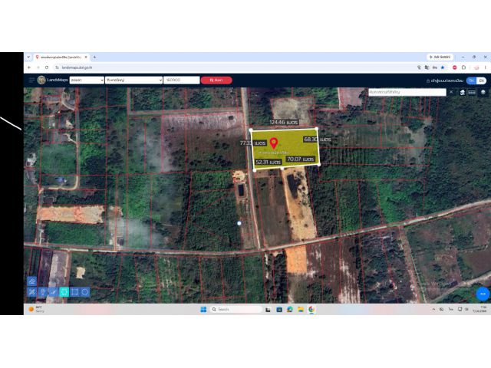Open the browser extensions icon
The width and height of the screenshot is (491, 368).
463,67
